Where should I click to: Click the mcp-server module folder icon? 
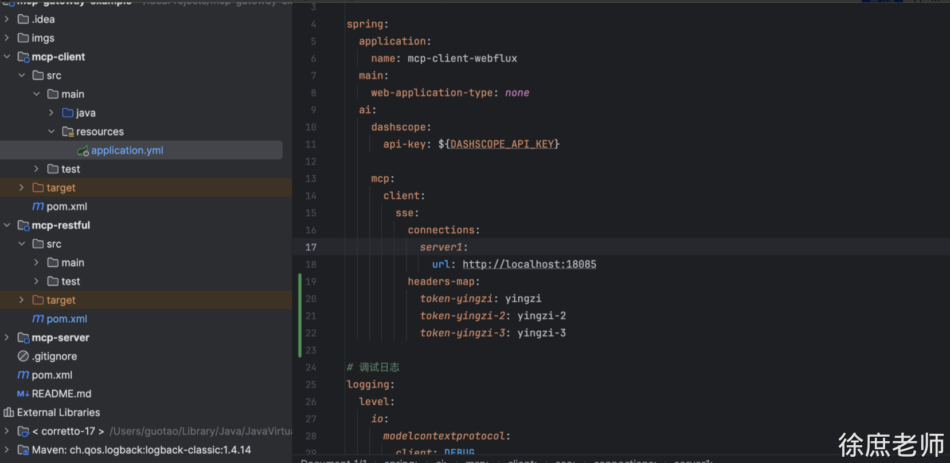(23, 338)
